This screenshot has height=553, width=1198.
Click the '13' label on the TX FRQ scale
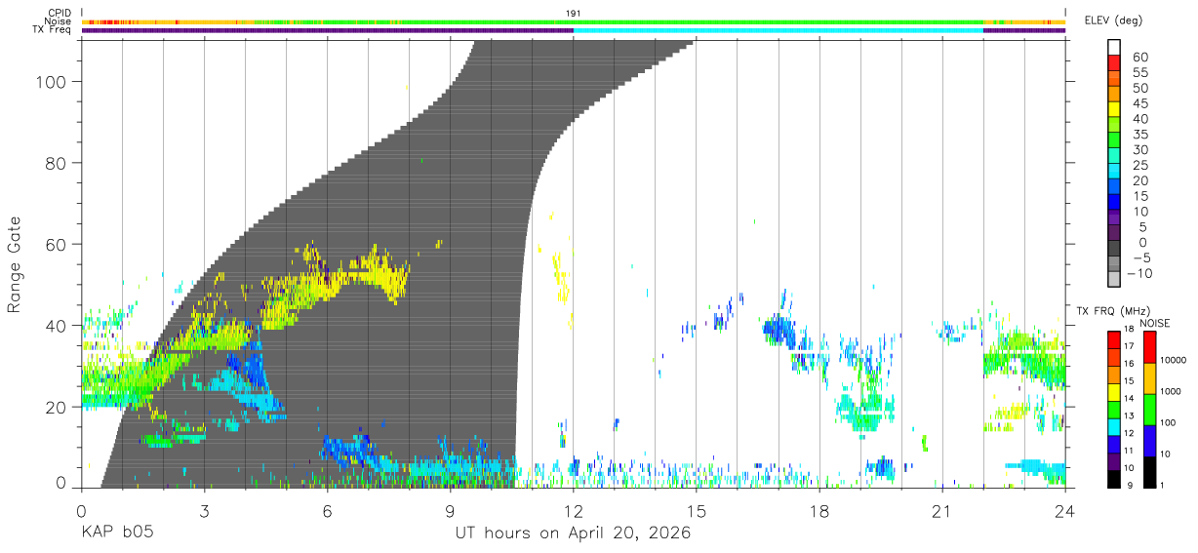[x=1128, y=416]
